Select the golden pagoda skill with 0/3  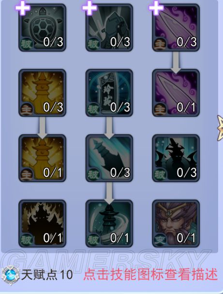click(42, 93)
